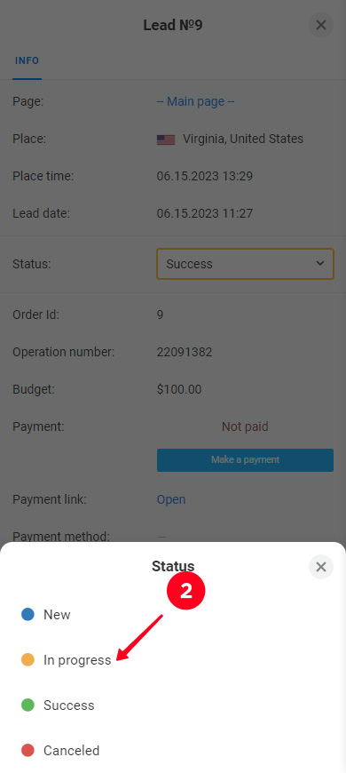
Task: Close the Status bottom sheet
Action: tap(321, 567)
